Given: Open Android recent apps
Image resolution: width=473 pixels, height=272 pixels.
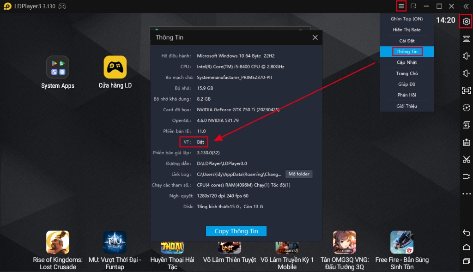Looking at the screenshot, I should pyautogui.click(x=467, y=261).
